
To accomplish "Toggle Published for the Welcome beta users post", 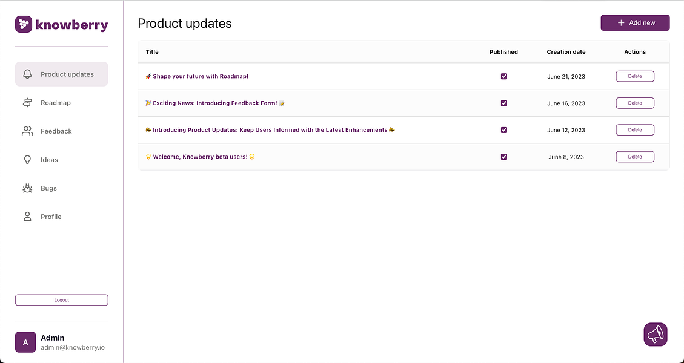I will point(504,157).
